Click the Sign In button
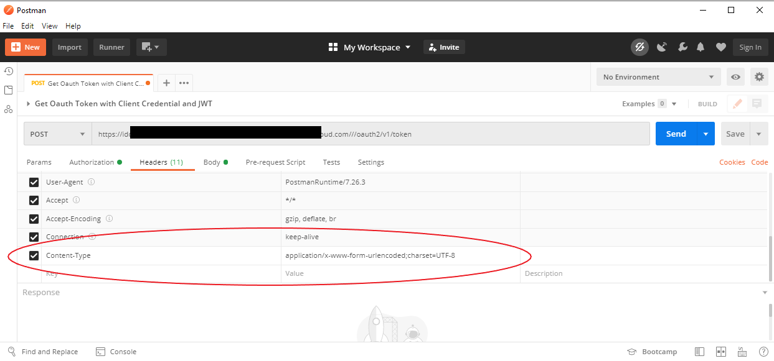 coord(750,47)
